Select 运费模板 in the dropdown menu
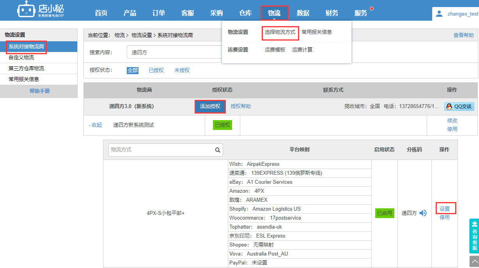Image resolution: width=479 pixels, height=268 pixels. point(275,50)
